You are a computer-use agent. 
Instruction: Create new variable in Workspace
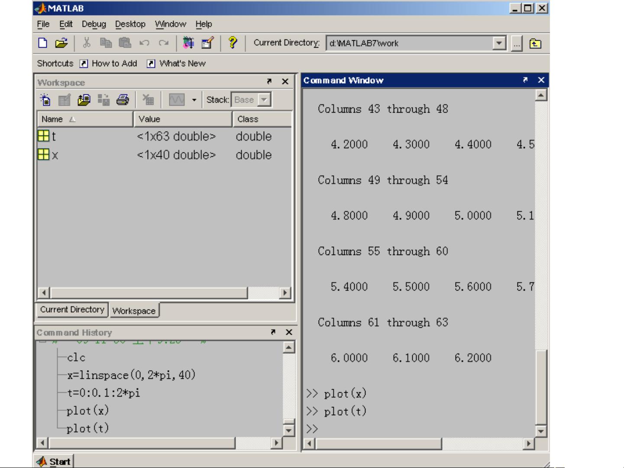pos(45,100)
